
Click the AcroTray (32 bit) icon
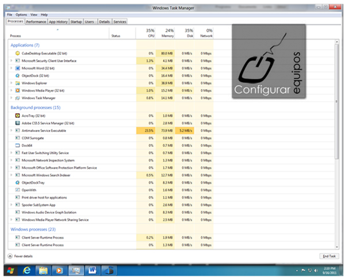click(x=17, y=116)
